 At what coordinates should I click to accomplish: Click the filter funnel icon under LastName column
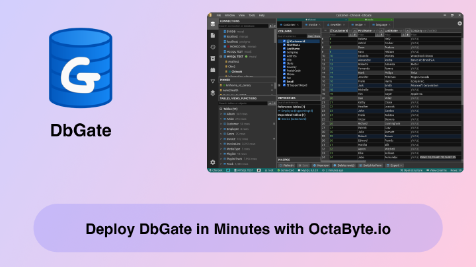point(408,35)
